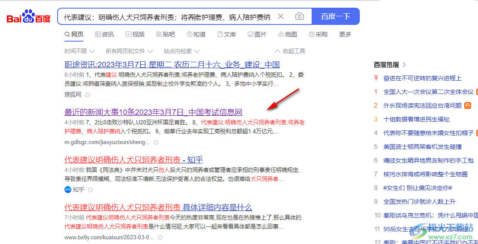Viewport: 478px width, 244px height.
Task: Open the 贴吧 tab
Action: click(165, 34)
